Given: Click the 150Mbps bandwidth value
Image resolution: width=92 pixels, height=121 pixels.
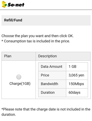Looking at the screenshot, I should pos(76,84).
